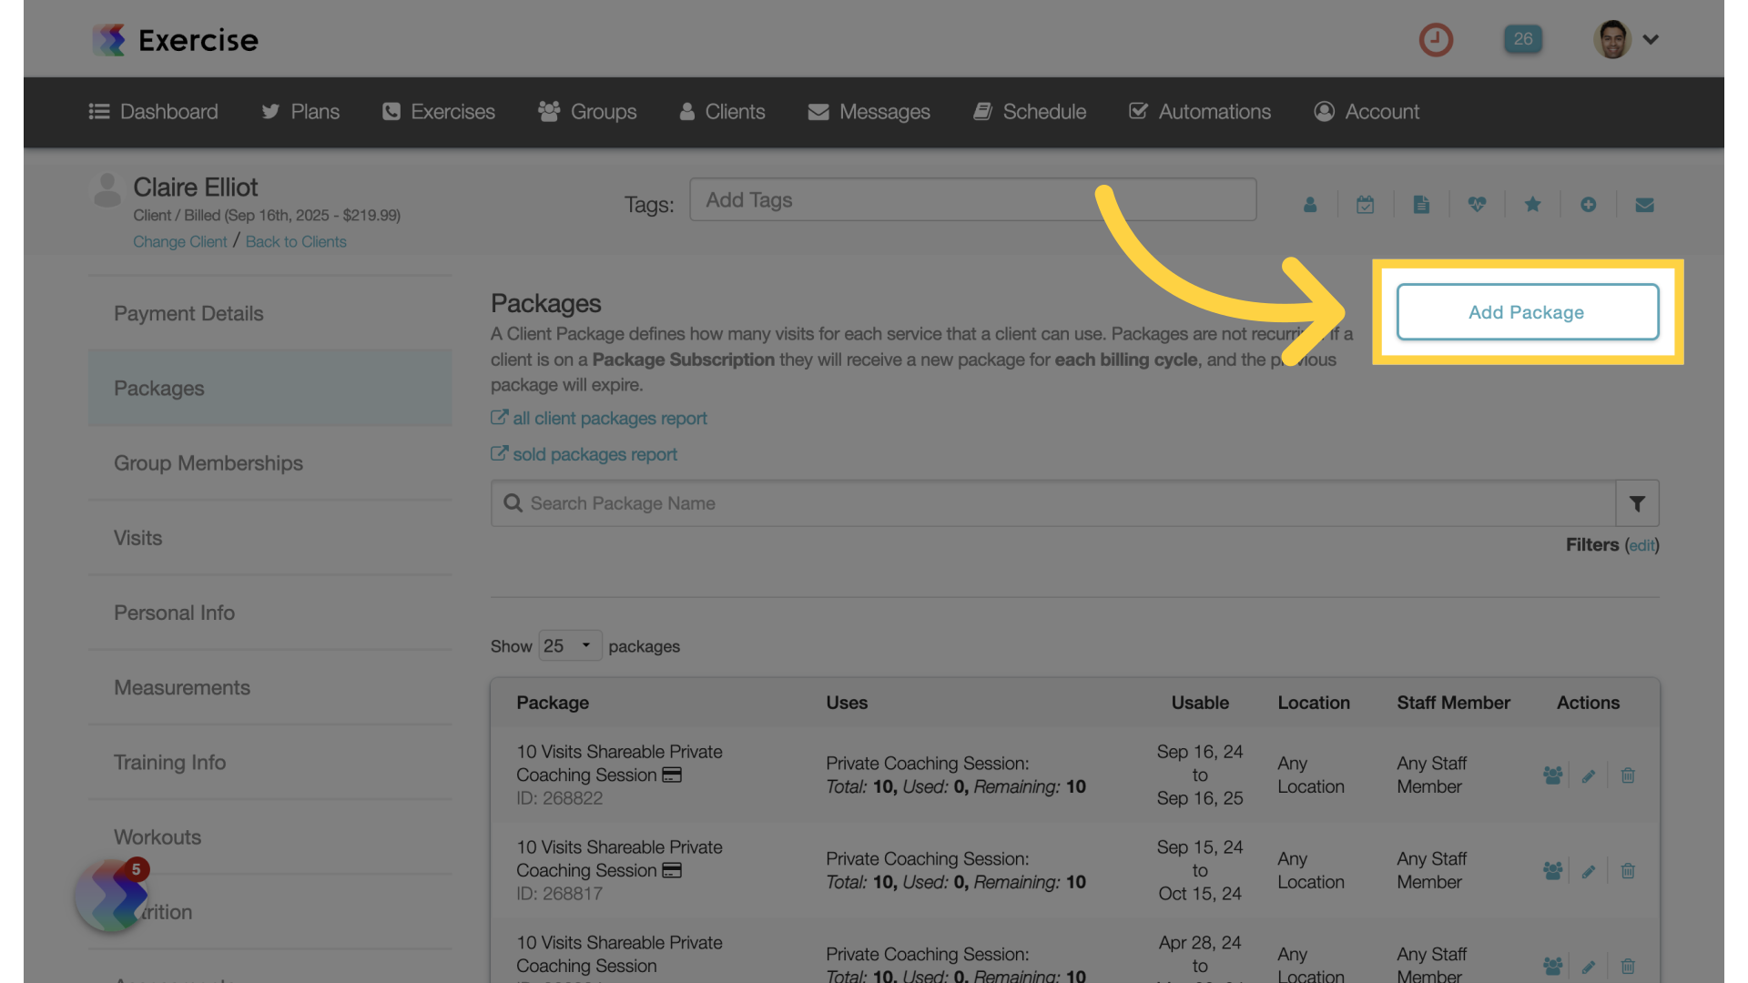Open the client profile person icon
The width and height of the screenshot is (1748, 983).
1310,205
